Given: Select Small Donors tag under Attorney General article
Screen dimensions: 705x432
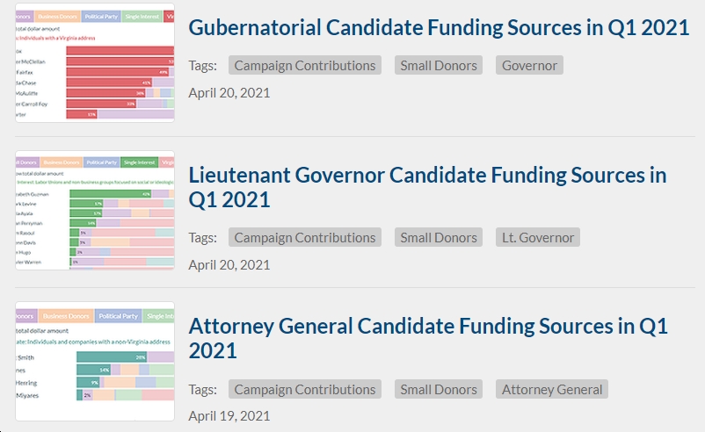Looking at the screenshot, I should [x=439, y=389].
